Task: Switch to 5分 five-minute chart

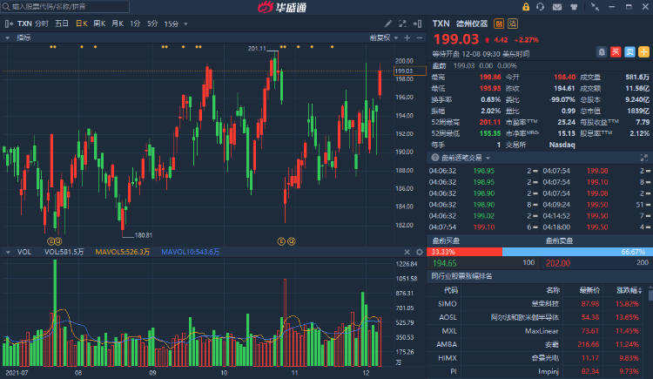Action: click(x=152, y=24)
